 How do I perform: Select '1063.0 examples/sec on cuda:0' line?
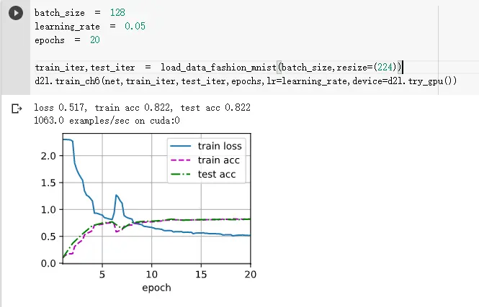pos(107,121)
